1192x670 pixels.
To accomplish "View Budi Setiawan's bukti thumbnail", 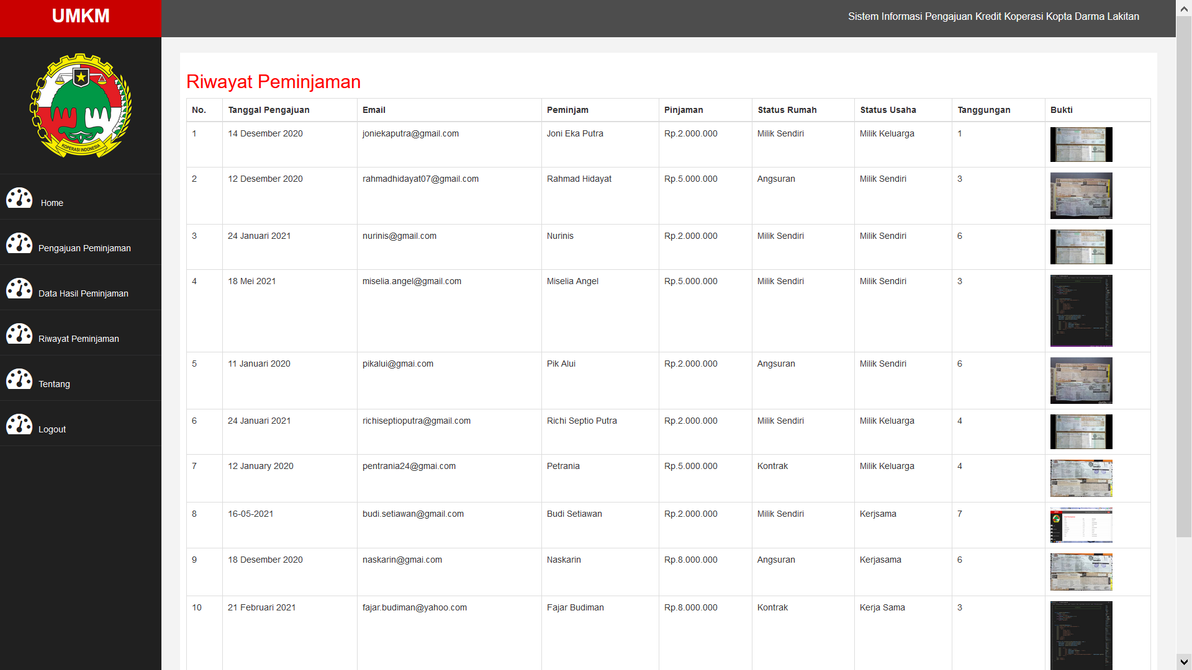I will click(x=1081, y=525).
